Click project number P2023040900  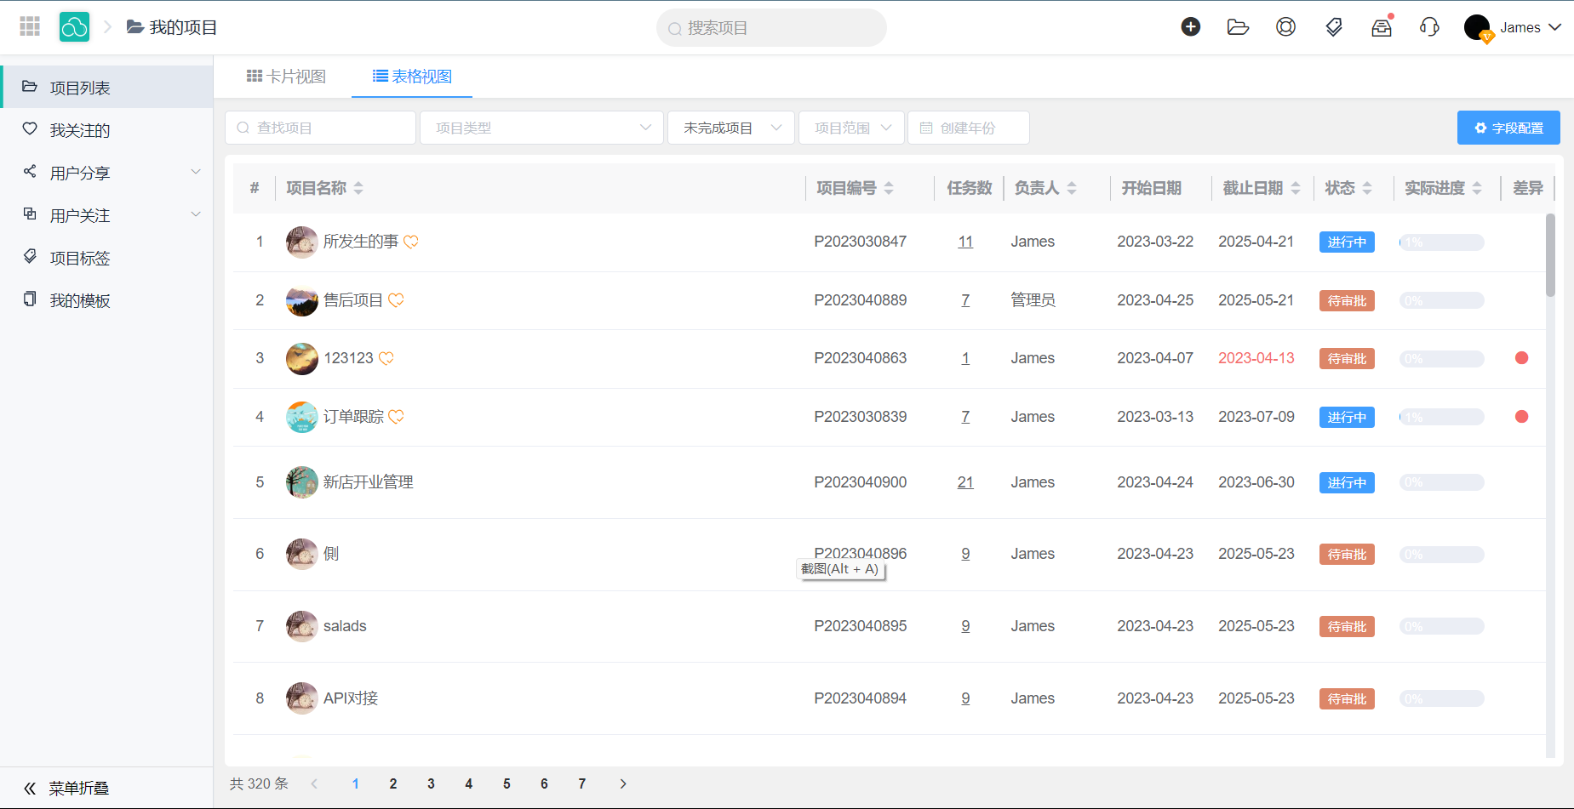coord(861,482)
